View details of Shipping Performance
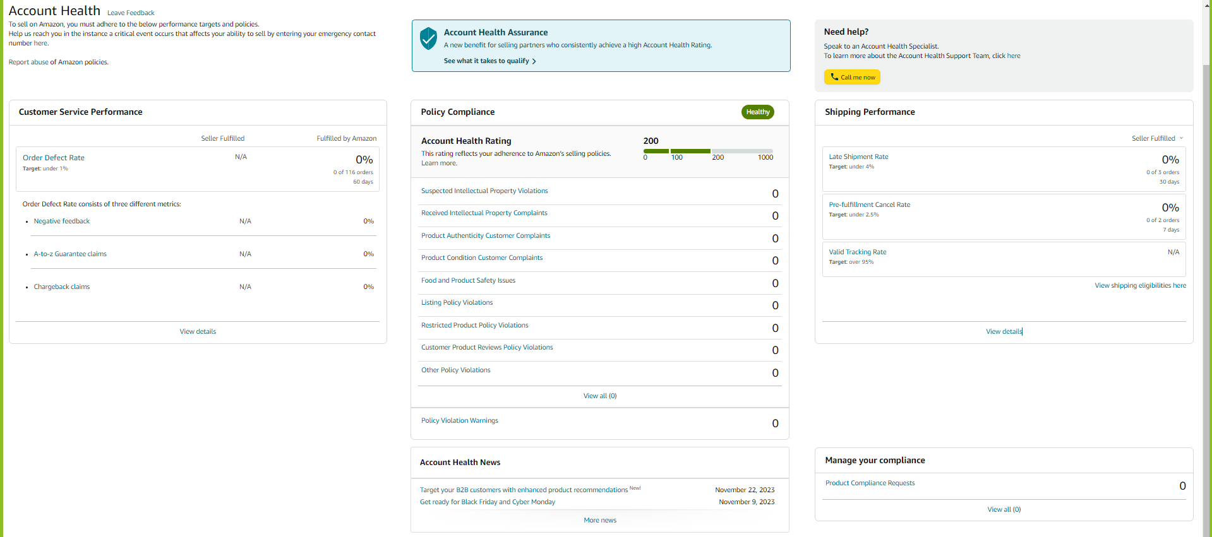Screen dimensions: 1212x537 tap(1004, 331)
